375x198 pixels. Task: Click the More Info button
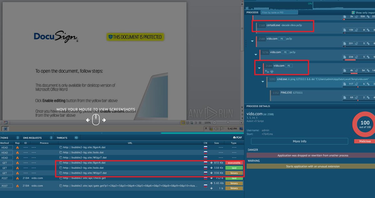(299, 141)
